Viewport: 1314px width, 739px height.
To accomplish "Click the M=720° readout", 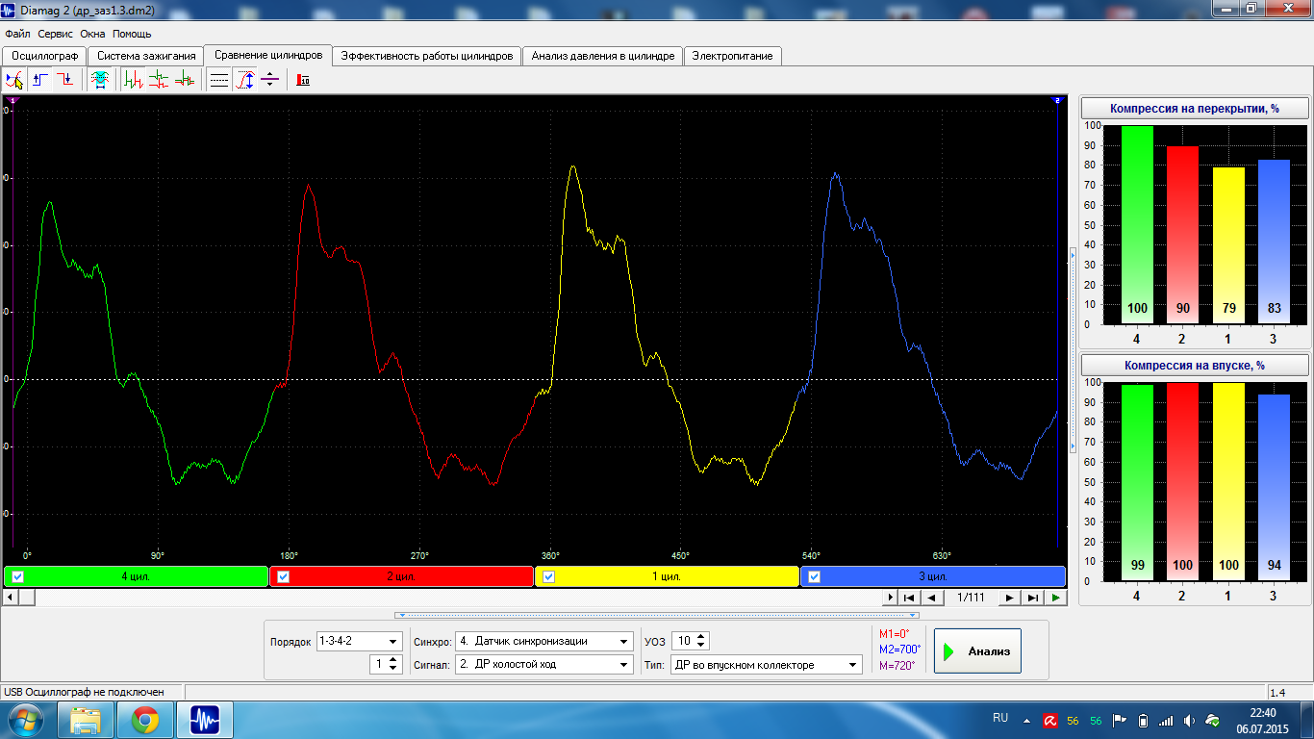I will [897, 665].
